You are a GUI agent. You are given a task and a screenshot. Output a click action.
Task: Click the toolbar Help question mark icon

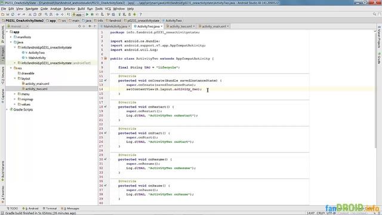(x=141, y=14)
